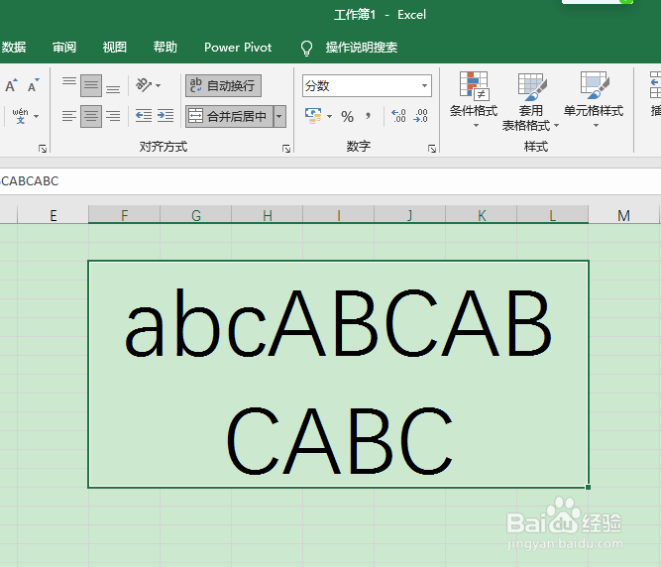Switch to the 视图 tab

click(115, 47)
